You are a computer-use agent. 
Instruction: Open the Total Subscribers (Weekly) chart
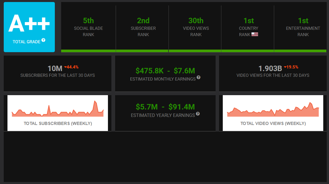58,113
